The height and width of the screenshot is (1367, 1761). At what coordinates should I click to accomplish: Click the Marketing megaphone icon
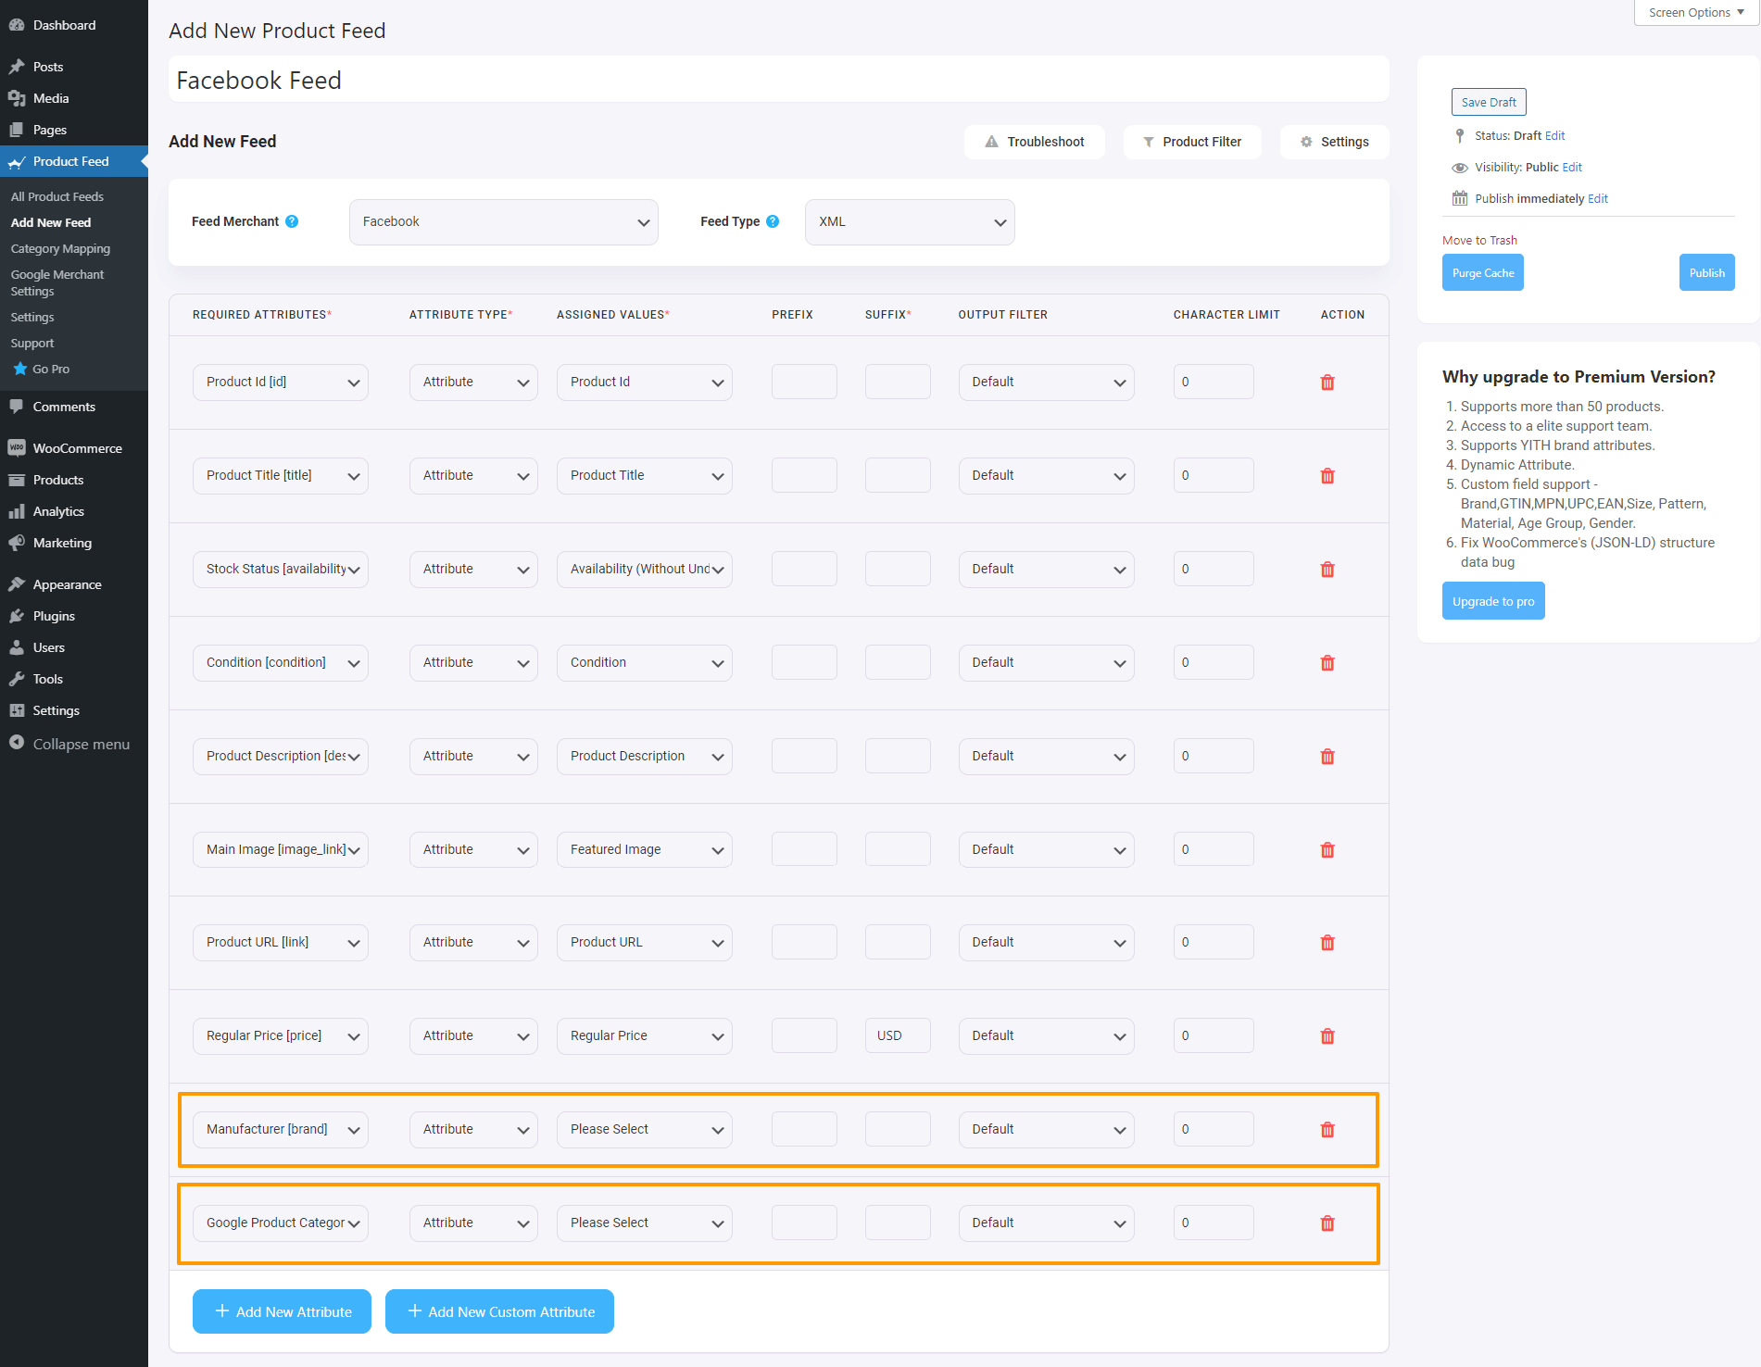[17, 543]
